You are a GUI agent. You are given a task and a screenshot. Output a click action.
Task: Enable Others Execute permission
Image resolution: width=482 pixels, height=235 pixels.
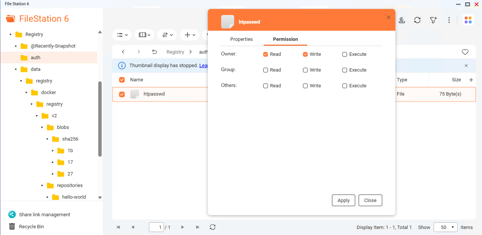pos(345,86)
